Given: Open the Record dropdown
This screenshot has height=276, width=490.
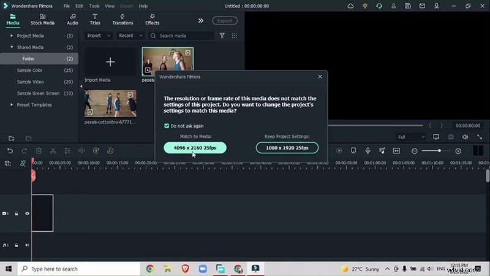Looking at the screenshot, I should tap(130, 36).
